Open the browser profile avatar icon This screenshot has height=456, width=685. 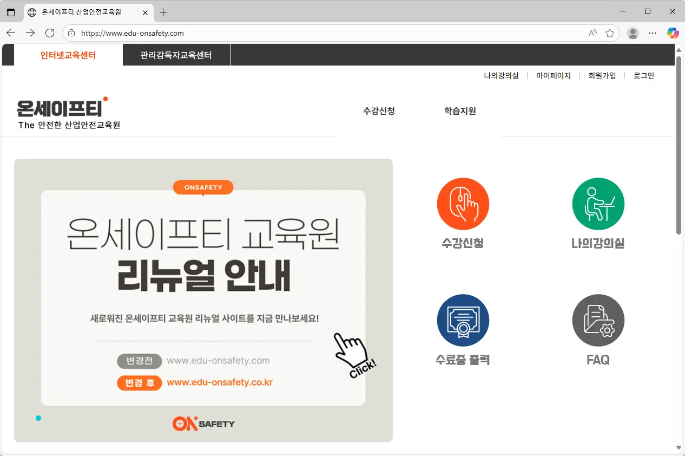coord(633,33)
